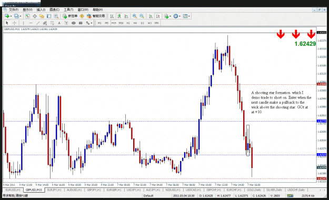Open the 窗口(W) menu
Image resolution: width=329 pixels, height=200 pixels.
point(83,9)
